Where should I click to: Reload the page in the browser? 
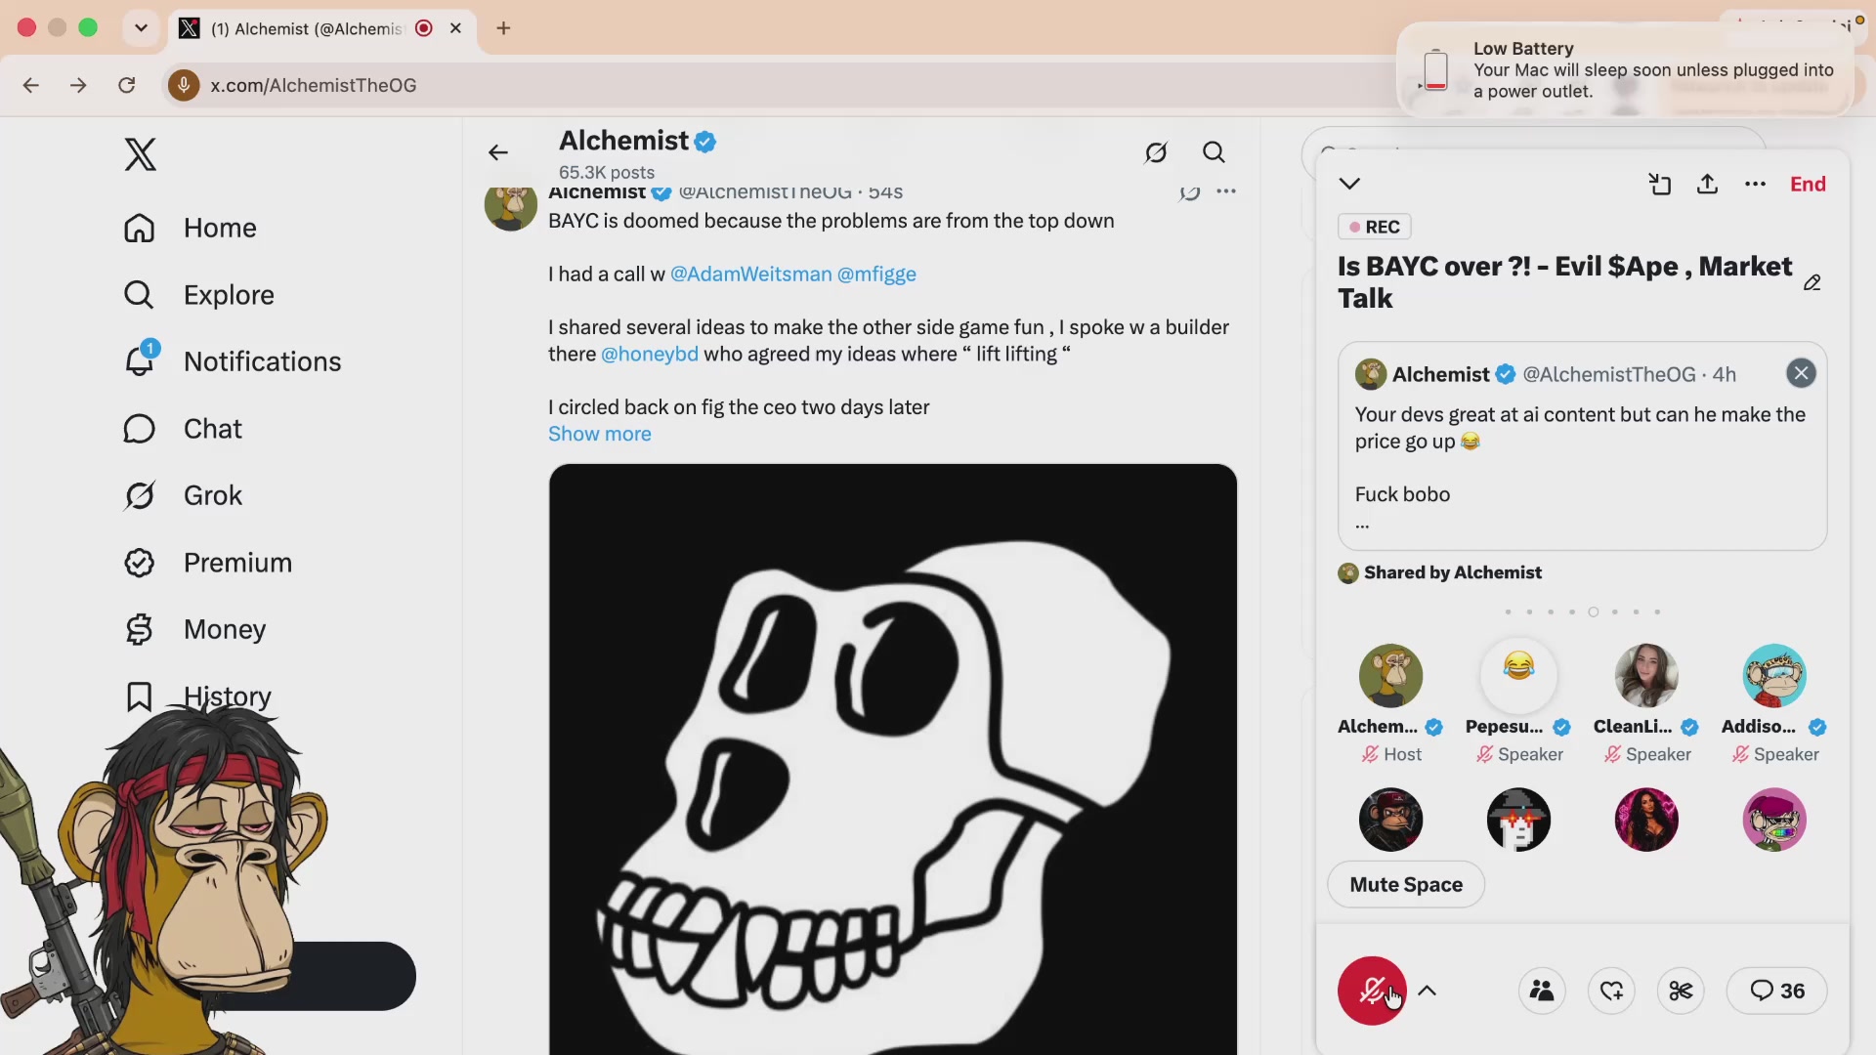(x=126, y=86)
